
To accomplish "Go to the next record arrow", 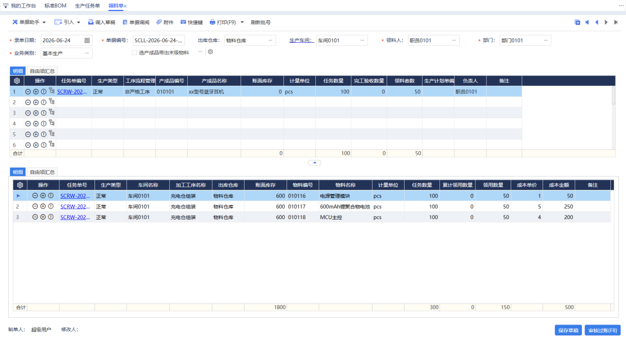I will point(606,23).
